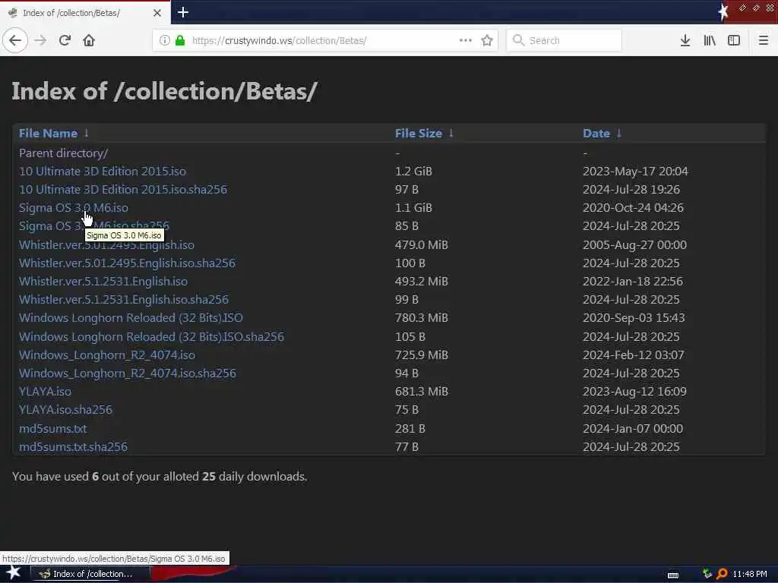This screenshot has width=778, height=583.
Task: Click the 1.2 GiB file size cell
Action: [413, 172]
